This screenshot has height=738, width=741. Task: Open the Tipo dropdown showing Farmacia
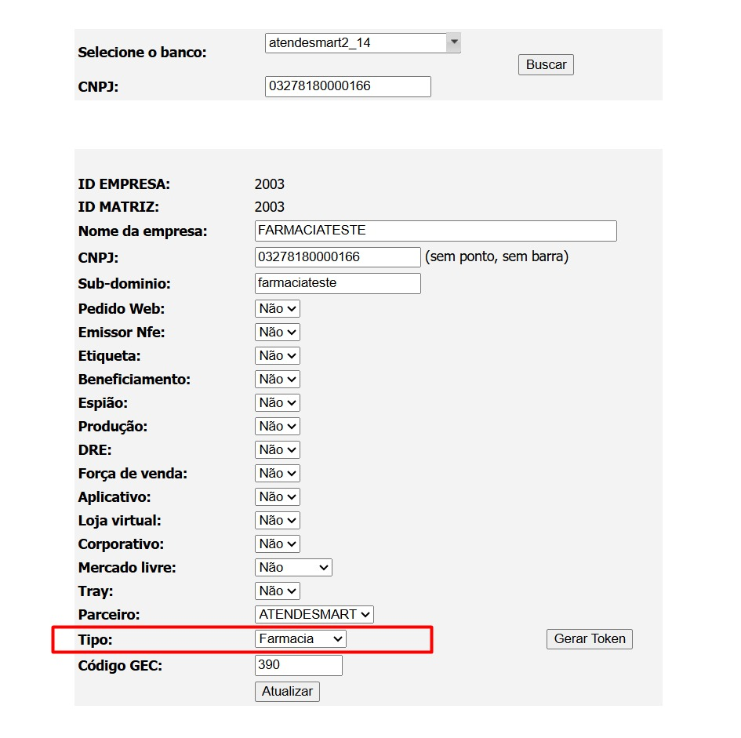click(x=300, y=638)
